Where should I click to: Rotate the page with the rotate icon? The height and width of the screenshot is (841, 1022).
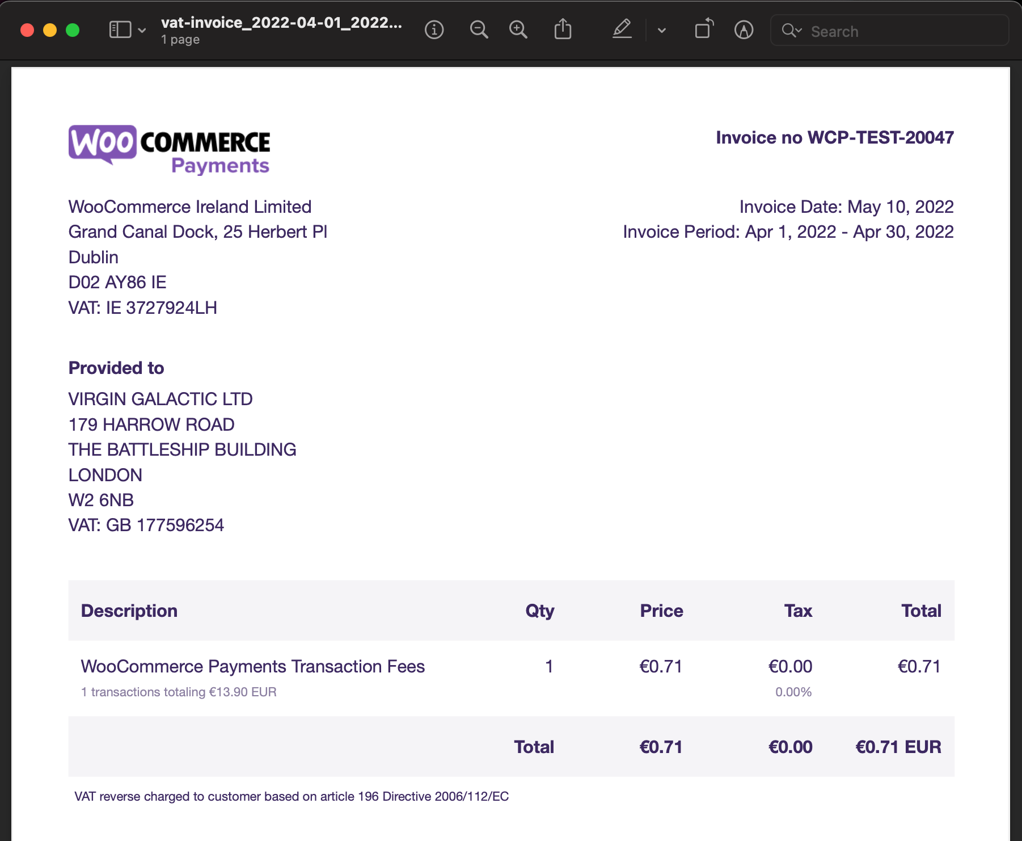(704, 29)
